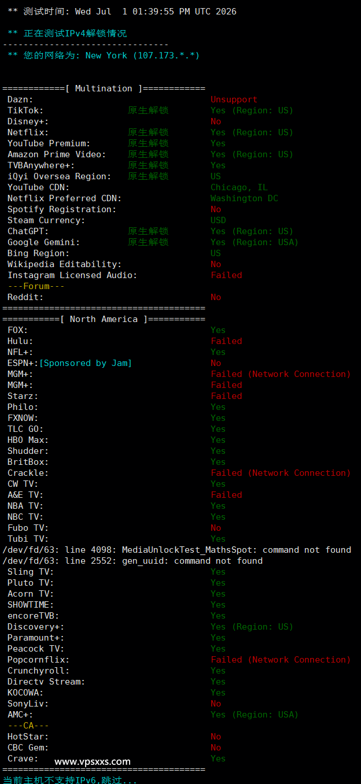Click the Sponsored by Jam text

point(86,363)
